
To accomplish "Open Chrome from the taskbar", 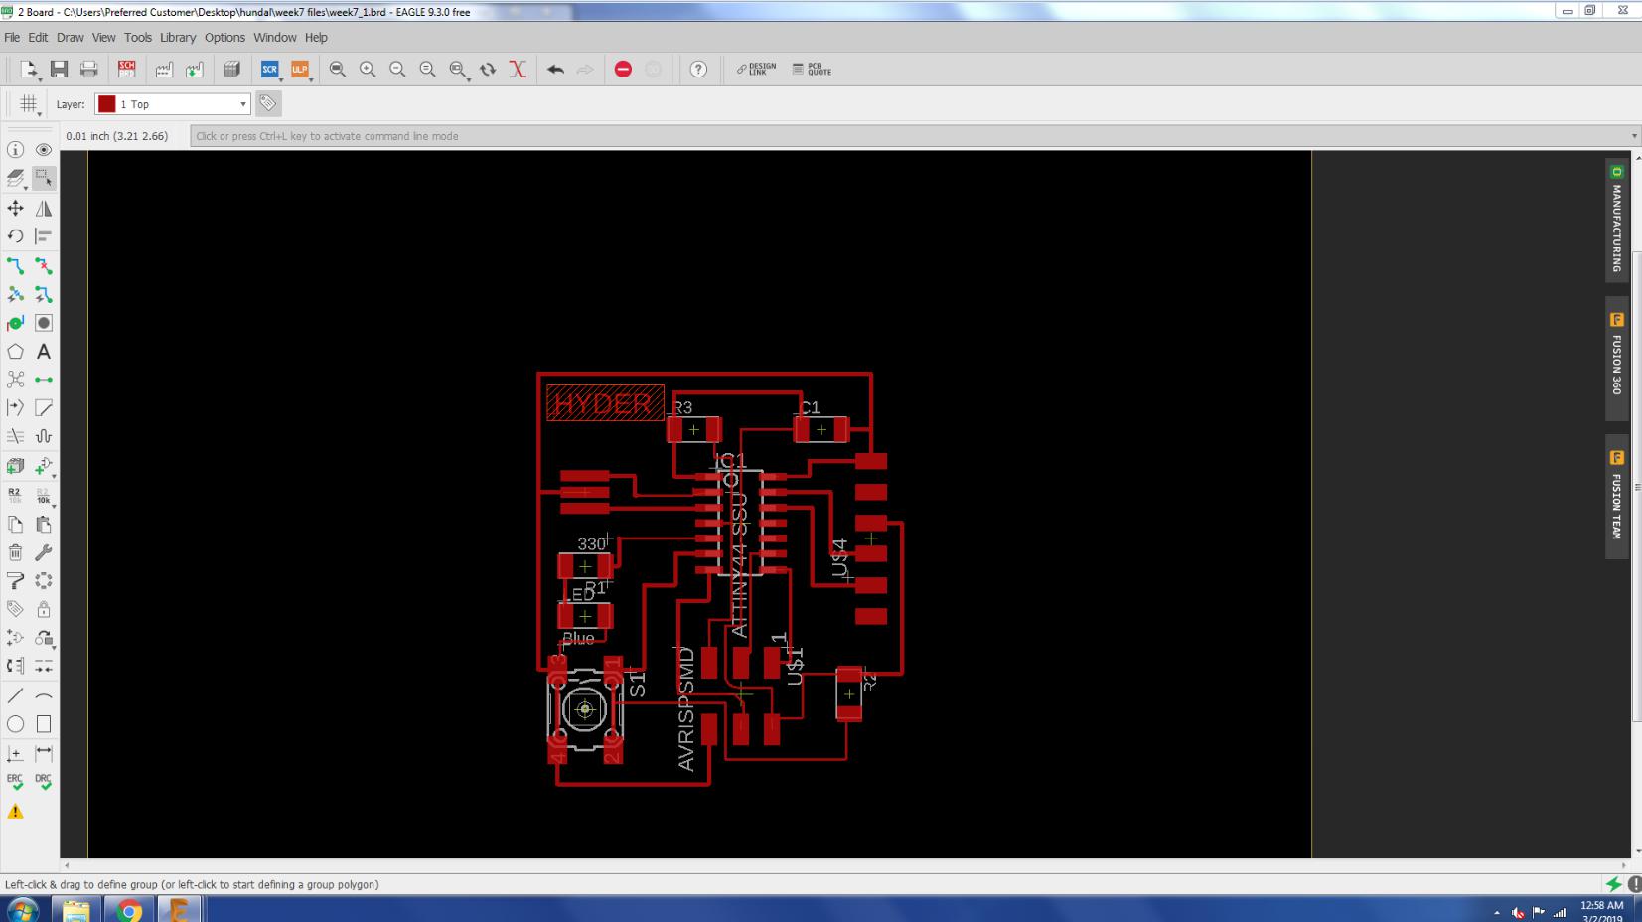I will tap(129, 909).
